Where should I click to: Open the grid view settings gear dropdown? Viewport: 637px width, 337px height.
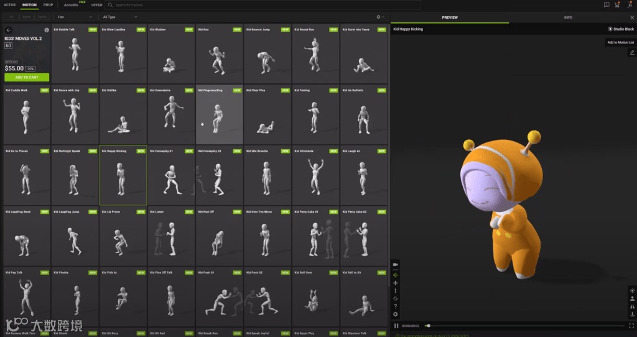(380, 17)
